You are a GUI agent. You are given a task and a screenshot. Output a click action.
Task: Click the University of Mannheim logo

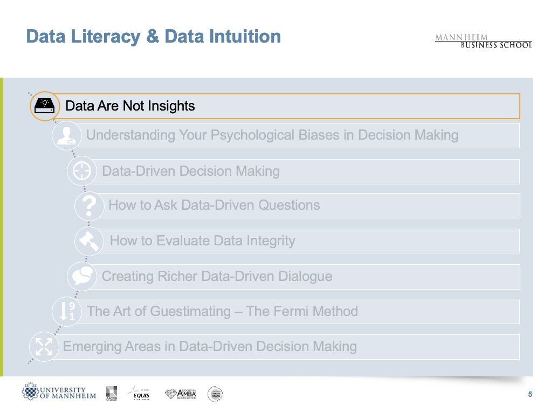(x=59, y=393)
